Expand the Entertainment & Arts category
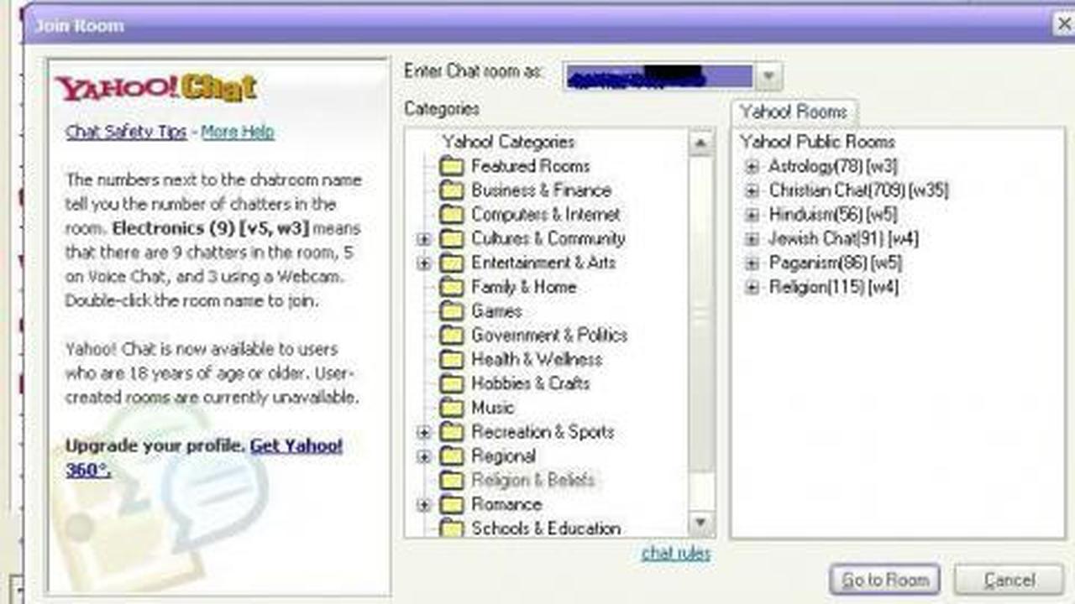The width and height of the screenshot is (1075, 604). (424, 263)
